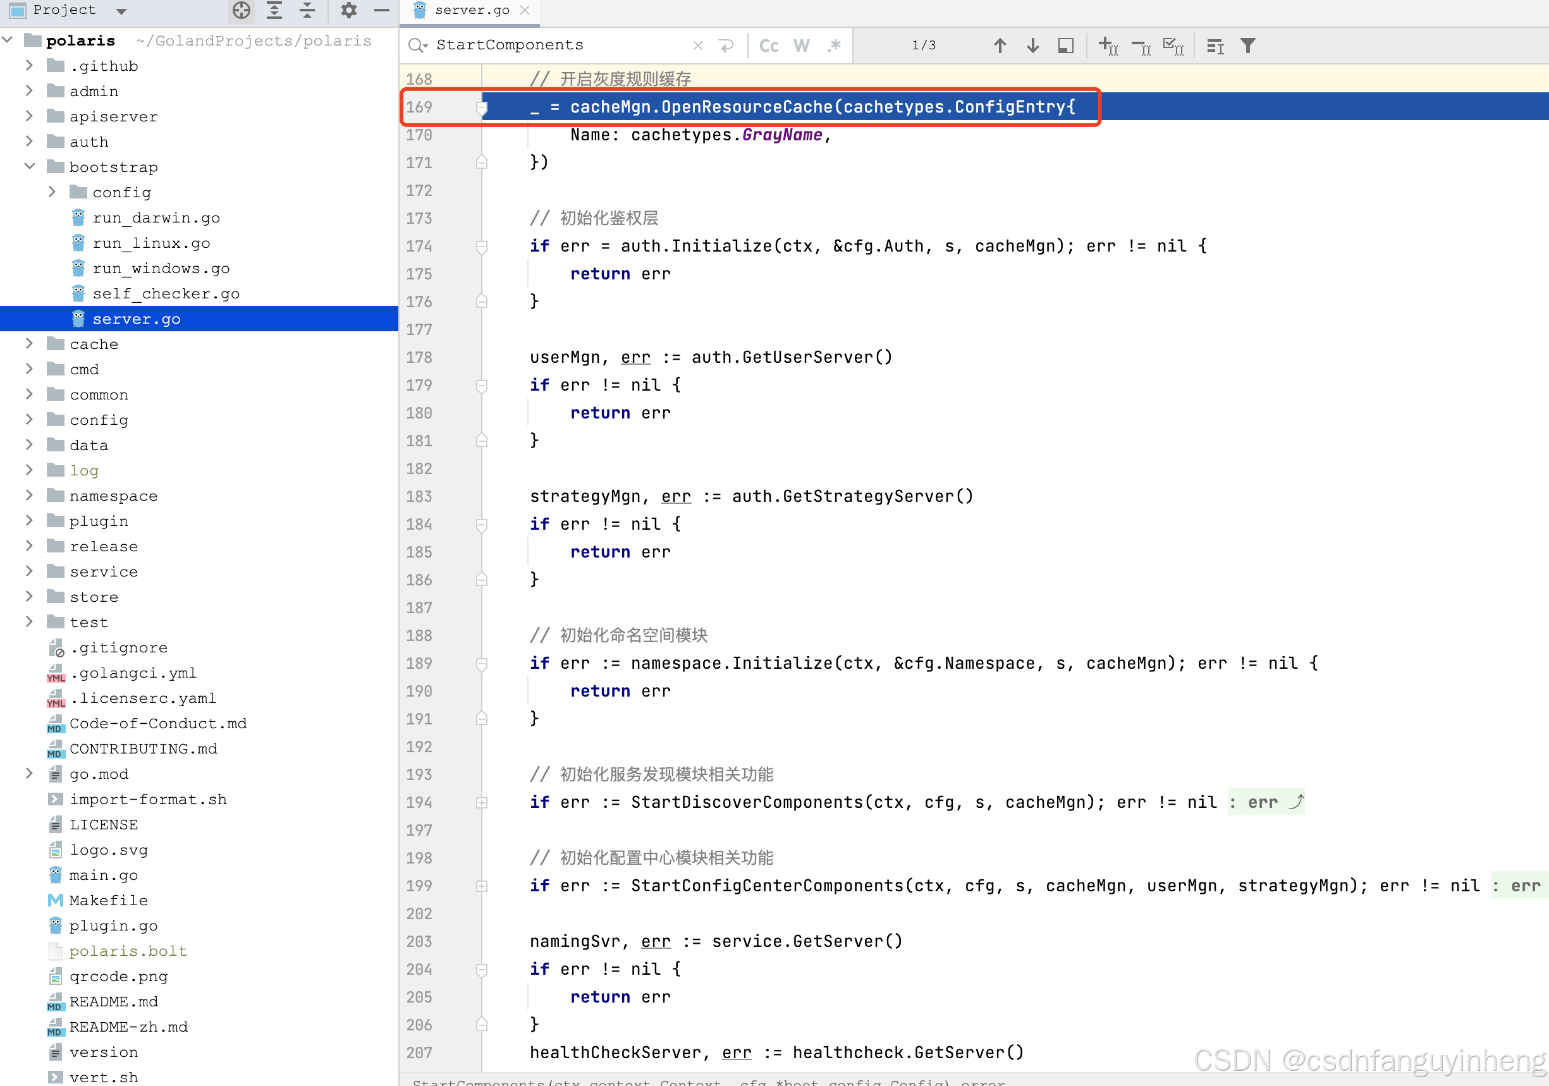
Task: Open the Project view dropdown
Action: pos(121,10)
